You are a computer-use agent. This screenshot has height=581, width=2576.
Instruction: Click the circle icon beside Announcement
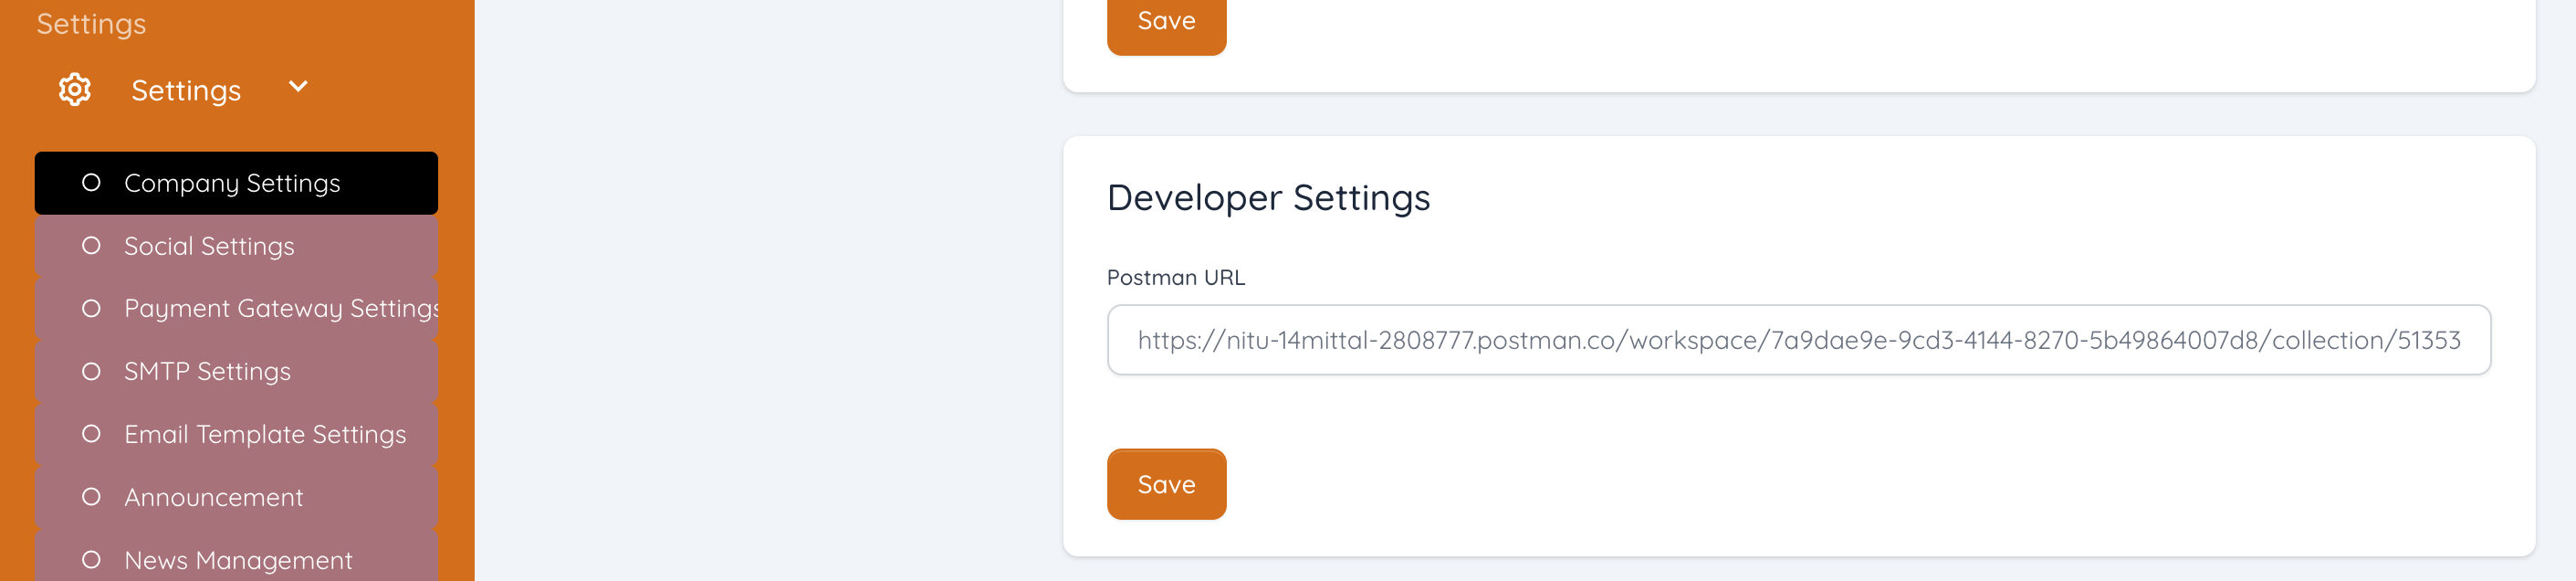(91, 497)
